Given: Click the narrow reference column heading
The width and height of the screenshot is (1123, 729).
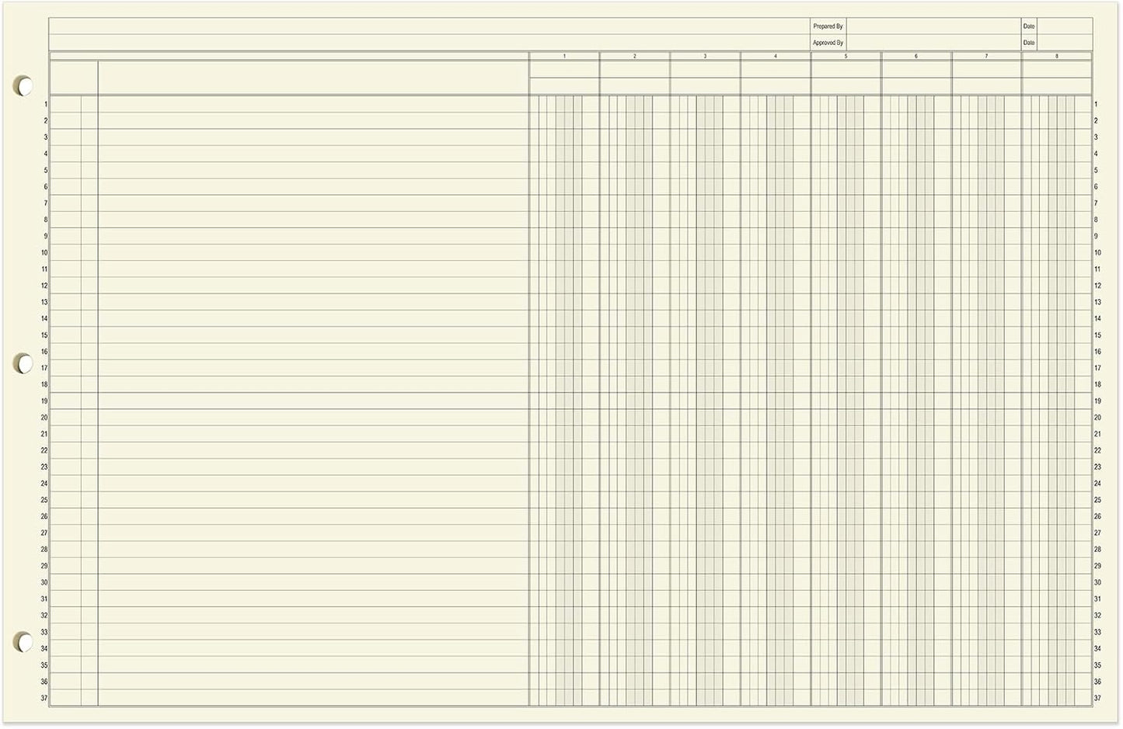Looking at the screenshot, I should tap(74, 75).
